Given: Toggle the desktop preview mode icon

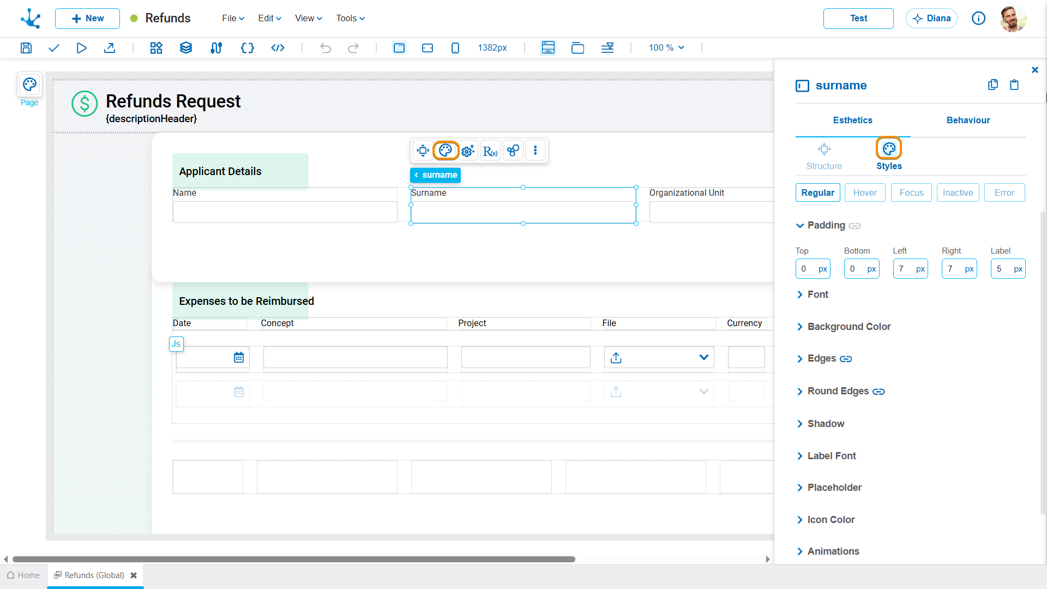Looking at the screenshot, I should 399,48.
